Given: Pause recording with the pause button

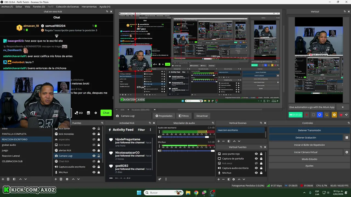Looking at the screenshot, I should [x=347, y=138].
